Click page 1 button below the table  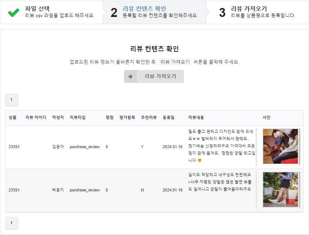pos(12,223)
